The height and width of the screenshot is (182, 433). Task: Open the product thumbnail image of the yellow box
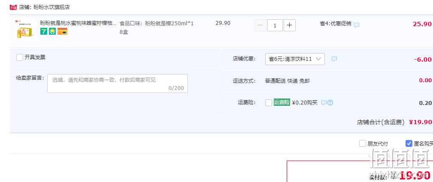[x=24, y=29]
